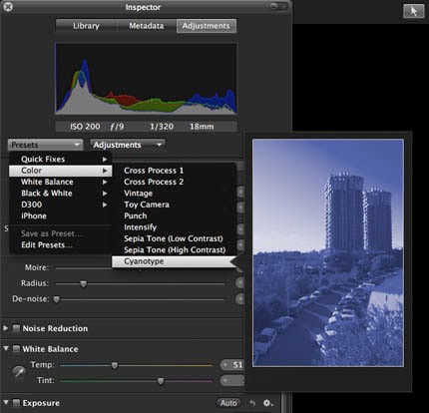Choose the iPhone preset
This screenshot has height=413, width=429.
click(60, 215)
